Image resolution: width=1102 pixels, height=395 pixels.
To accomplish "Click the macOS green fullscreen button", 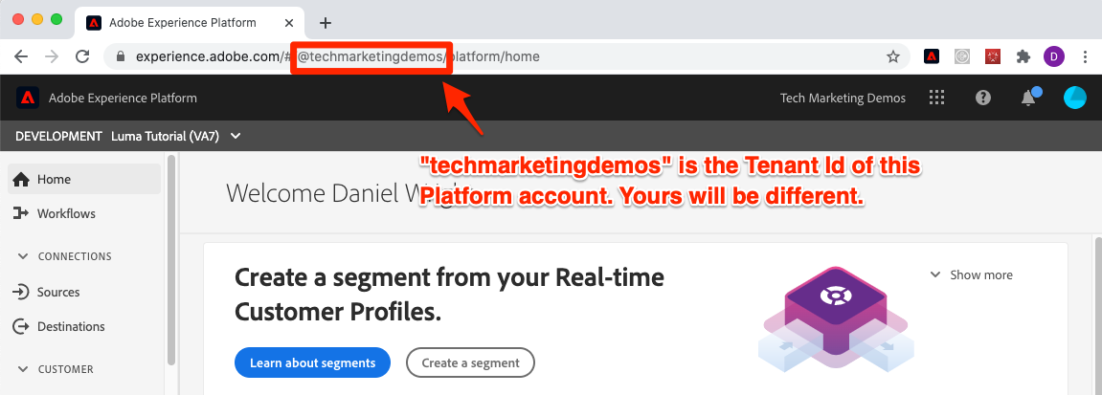I will (x=56, y=20).
